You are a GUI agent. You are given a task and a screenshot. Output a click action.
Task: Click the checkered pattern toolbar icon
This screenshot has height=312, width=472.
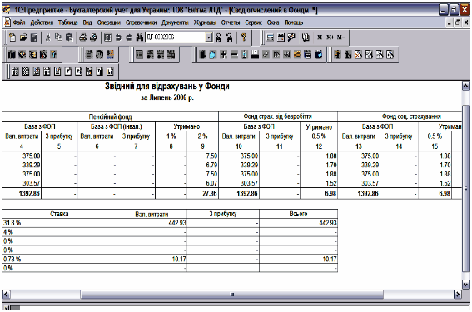tap(26, 72)
